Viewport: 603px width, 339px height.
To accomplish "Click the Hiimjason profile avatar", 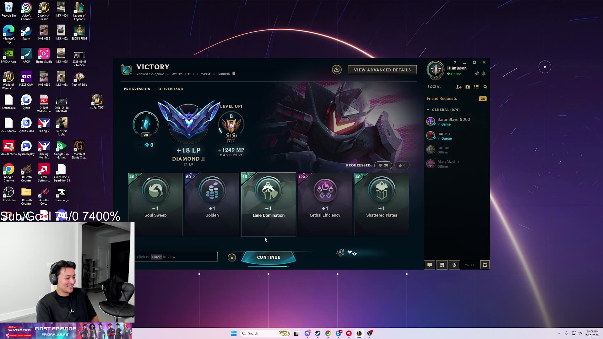I will [x=435, y=70].
